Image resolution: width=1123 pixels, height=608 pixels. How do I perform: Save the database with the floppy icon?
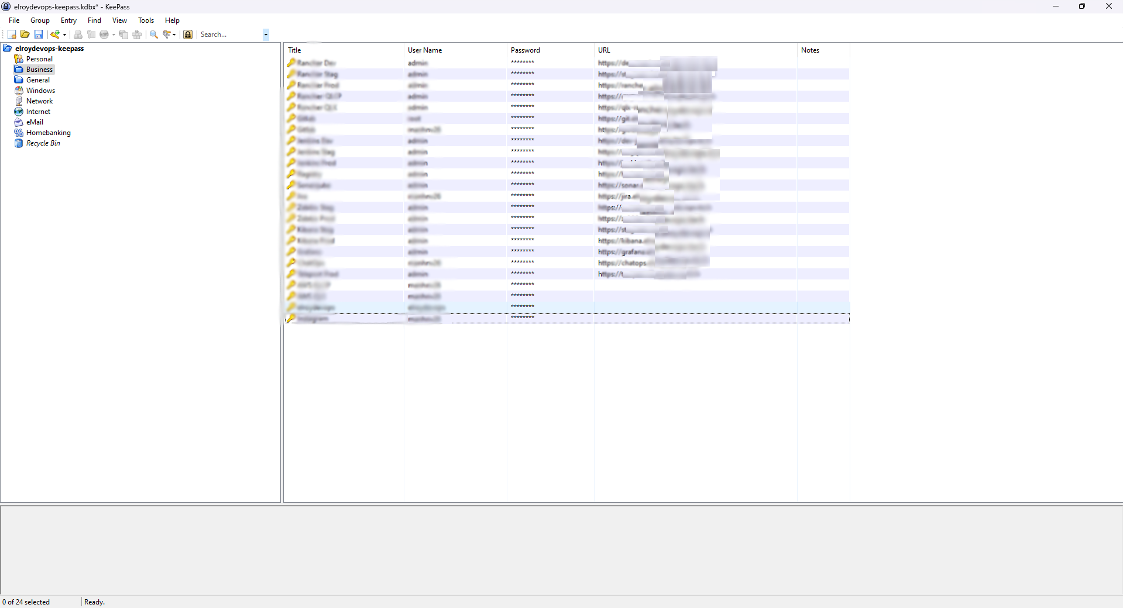[39, 34]
